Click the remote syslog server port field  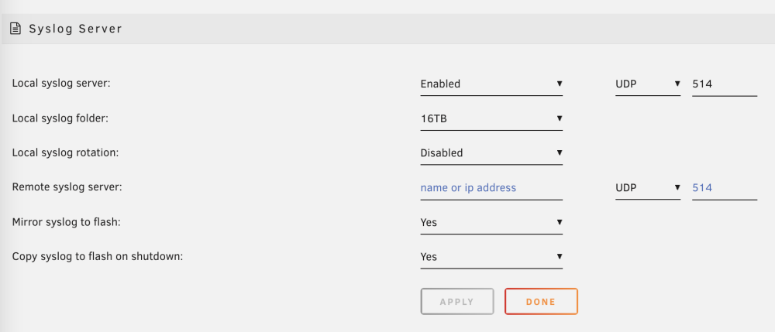[x=725, y=188]
